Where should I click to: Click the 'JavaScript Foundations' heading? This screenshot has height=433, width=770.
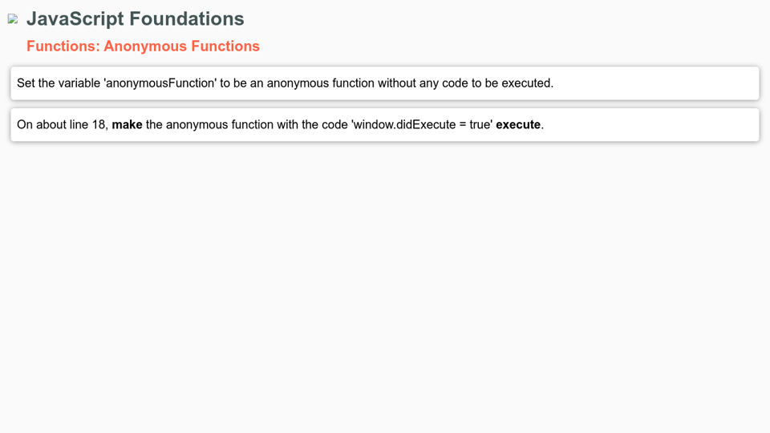[x=135, y=18]
